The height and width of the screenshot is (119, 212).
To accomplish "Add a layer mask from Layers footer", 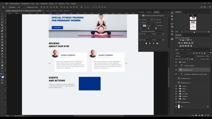I will [196, 115].
